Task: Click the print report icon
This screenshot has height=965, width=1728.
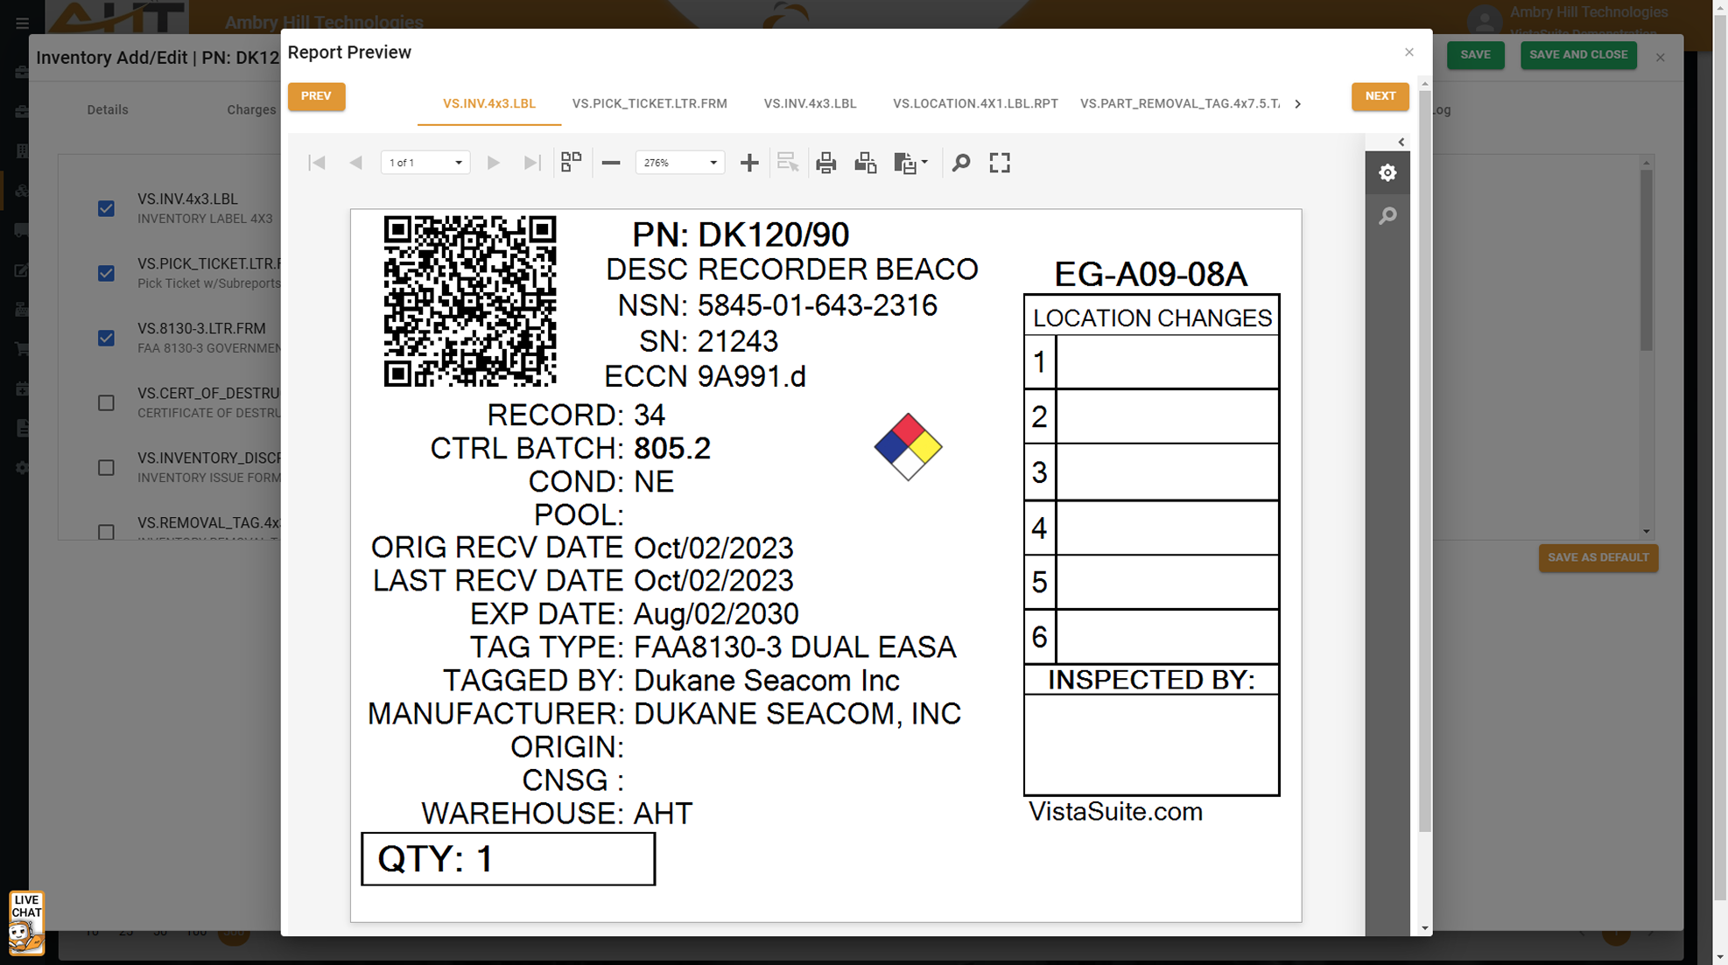Action: [825, 163]
